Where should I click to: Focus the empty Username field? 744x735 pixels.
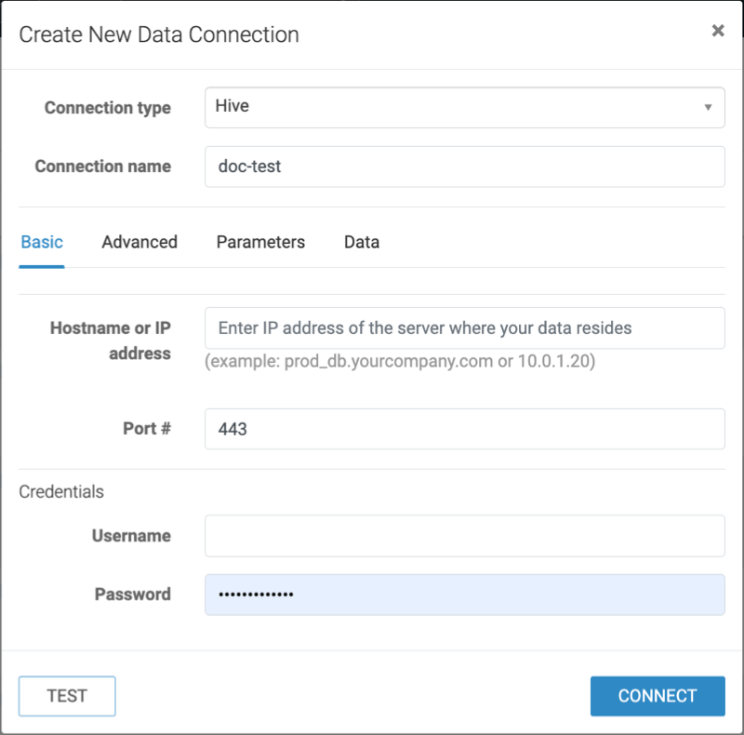point(464,536)
